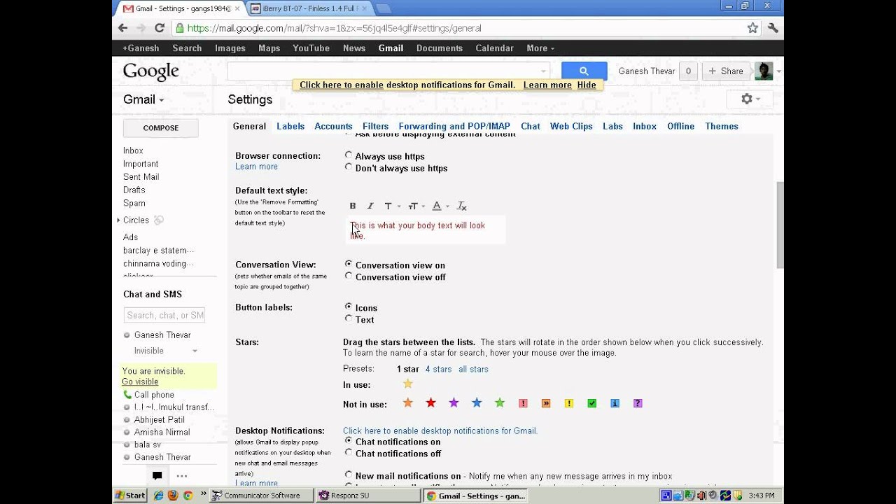Expand the Circles label
Image resolution: width=896 pixels, height=504 pixels.
point(119,220)
